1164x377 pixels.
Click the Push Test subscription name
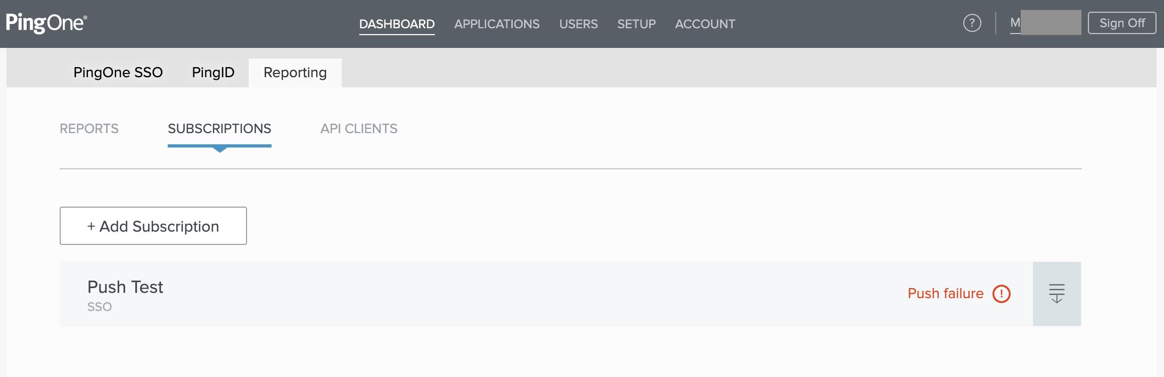(x=125, y=287)
